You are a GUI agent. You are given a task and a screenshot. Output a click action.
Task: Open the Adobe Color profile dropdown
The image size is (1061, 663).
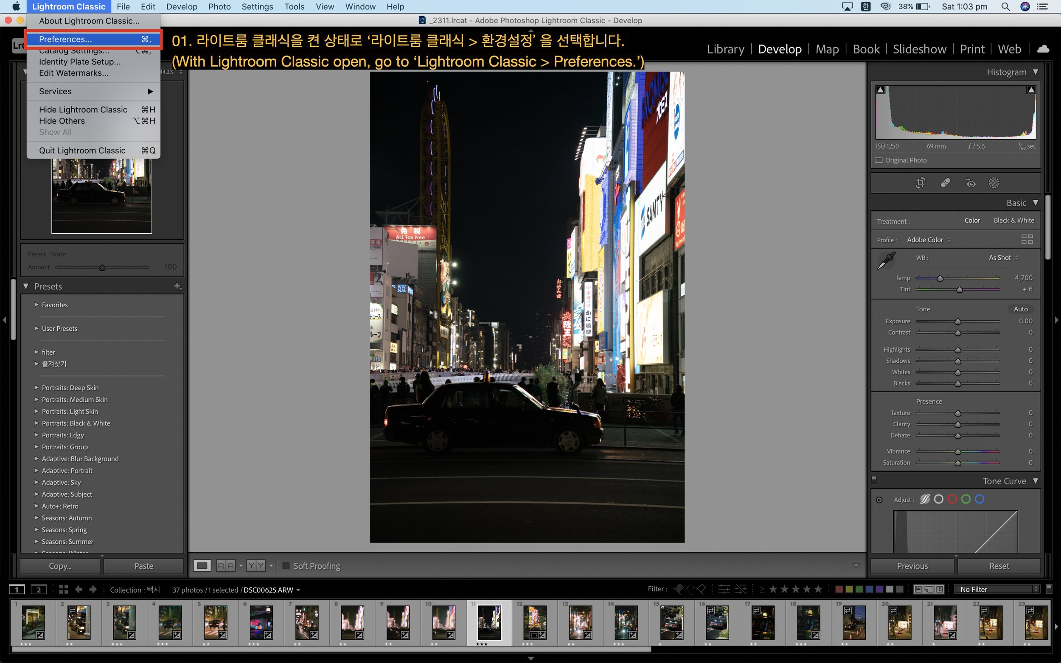[x=929, y=240]
